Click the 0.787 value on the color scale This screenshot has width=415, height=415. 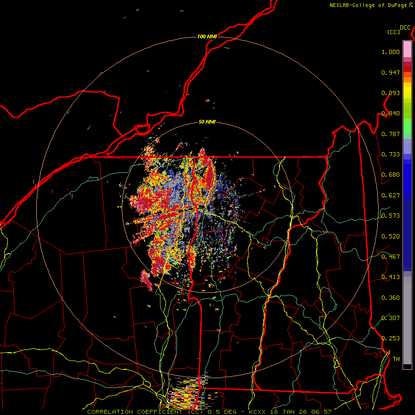click(x=391, y=134)
